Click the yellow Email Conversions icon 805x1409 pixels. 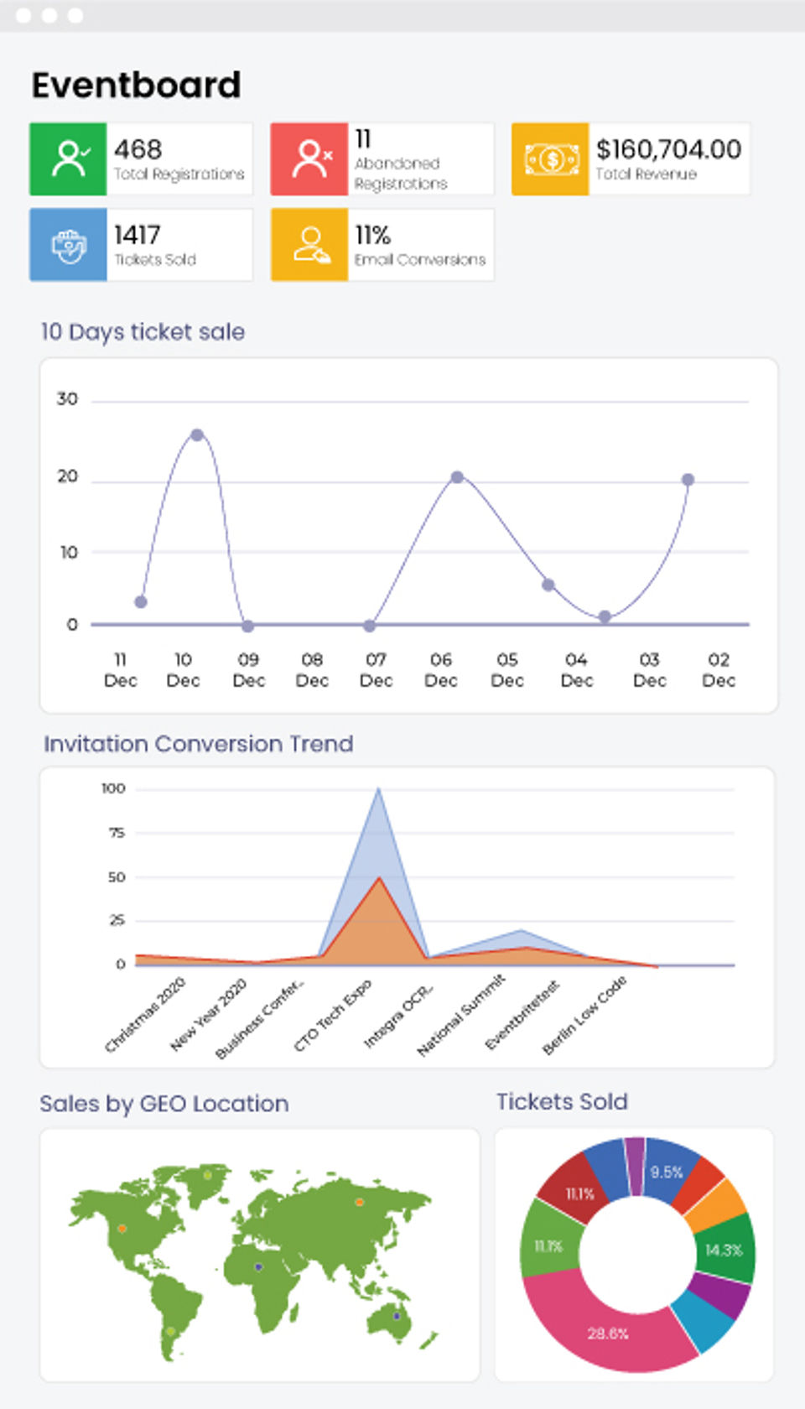pyautogui.click(x=309, y=245)
